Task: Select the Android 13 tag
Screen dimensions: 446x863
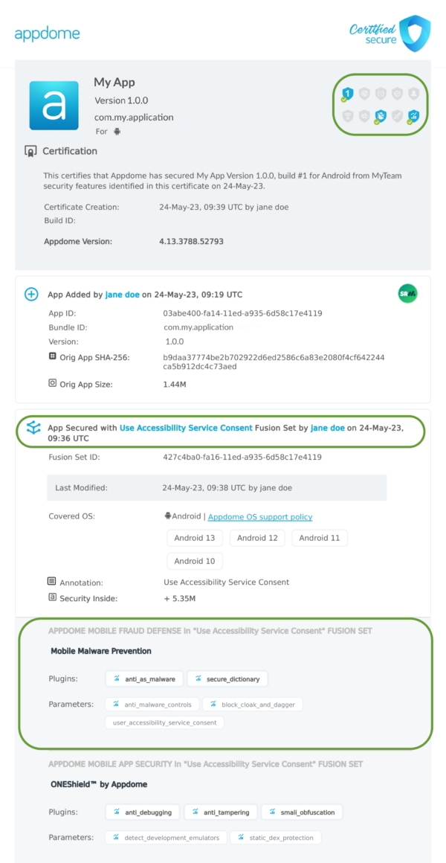Action: click(195, 538)
